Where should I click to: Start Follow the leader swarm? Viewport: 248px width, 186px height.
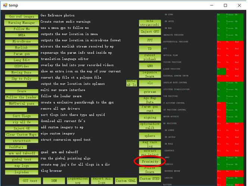(22, 97)
